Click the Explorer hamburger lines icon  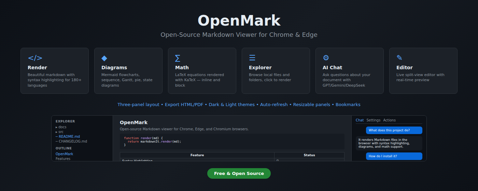tap(252, 58)
